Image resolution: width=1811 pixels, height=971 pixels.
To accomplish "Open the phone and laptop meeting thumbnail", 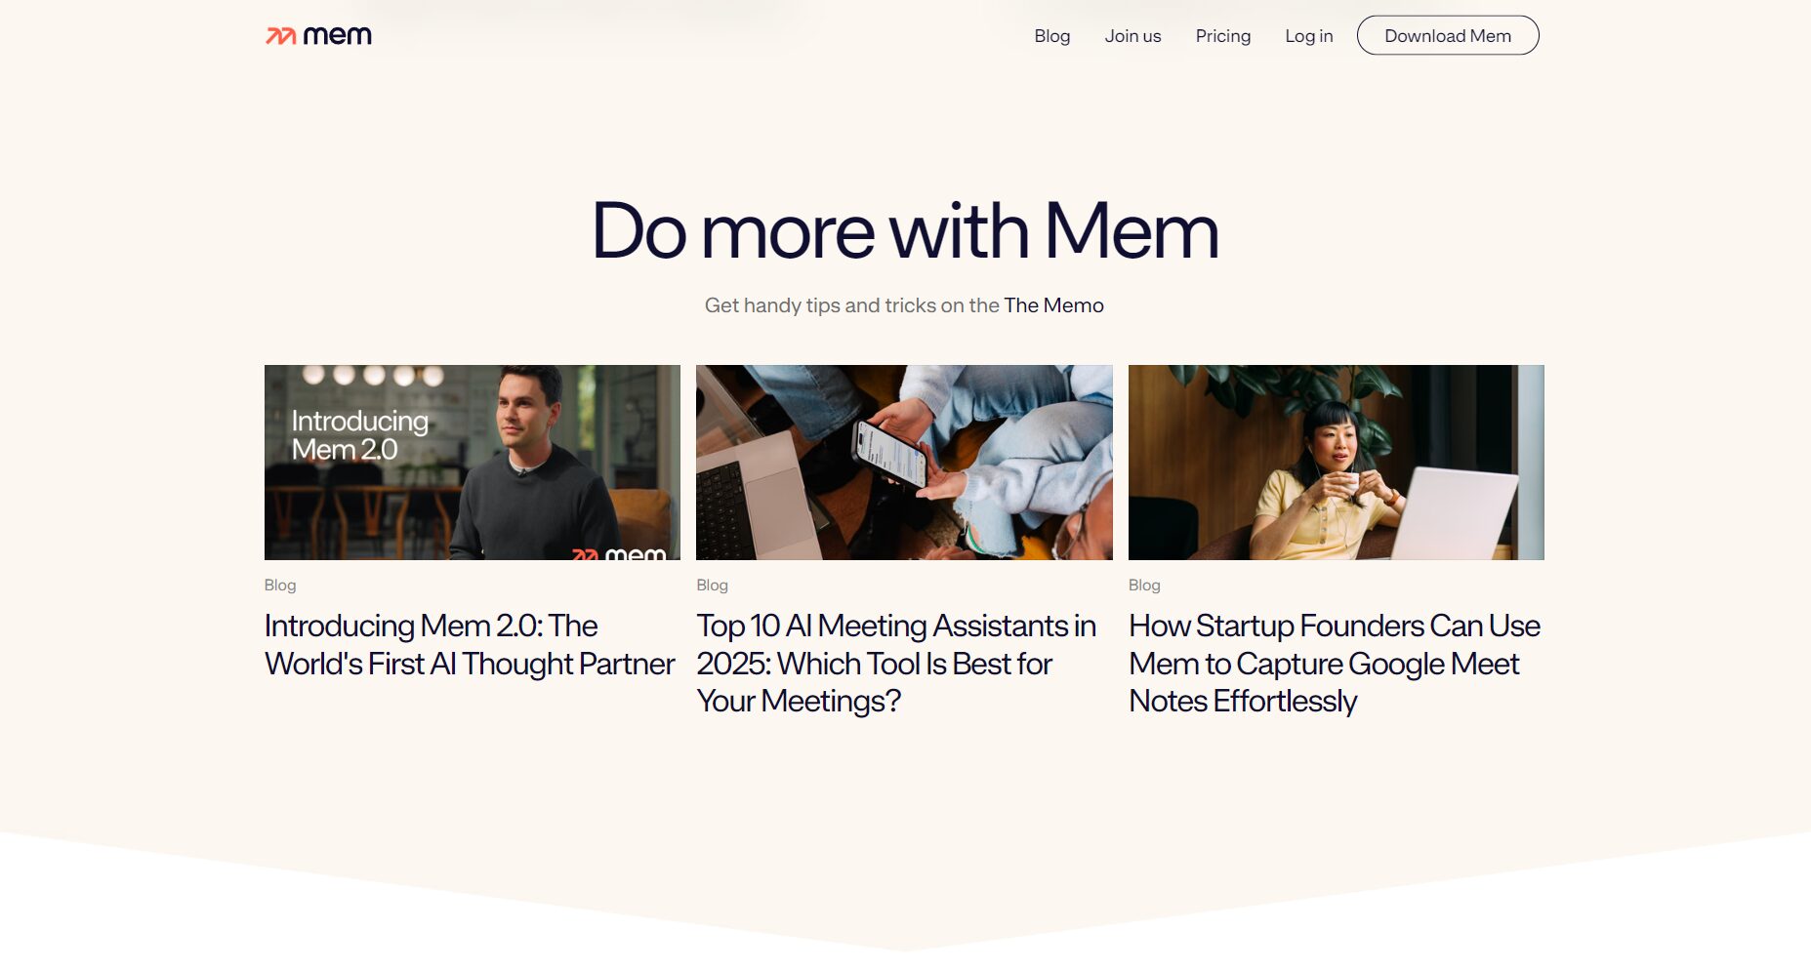I will [x=904, y=462].
